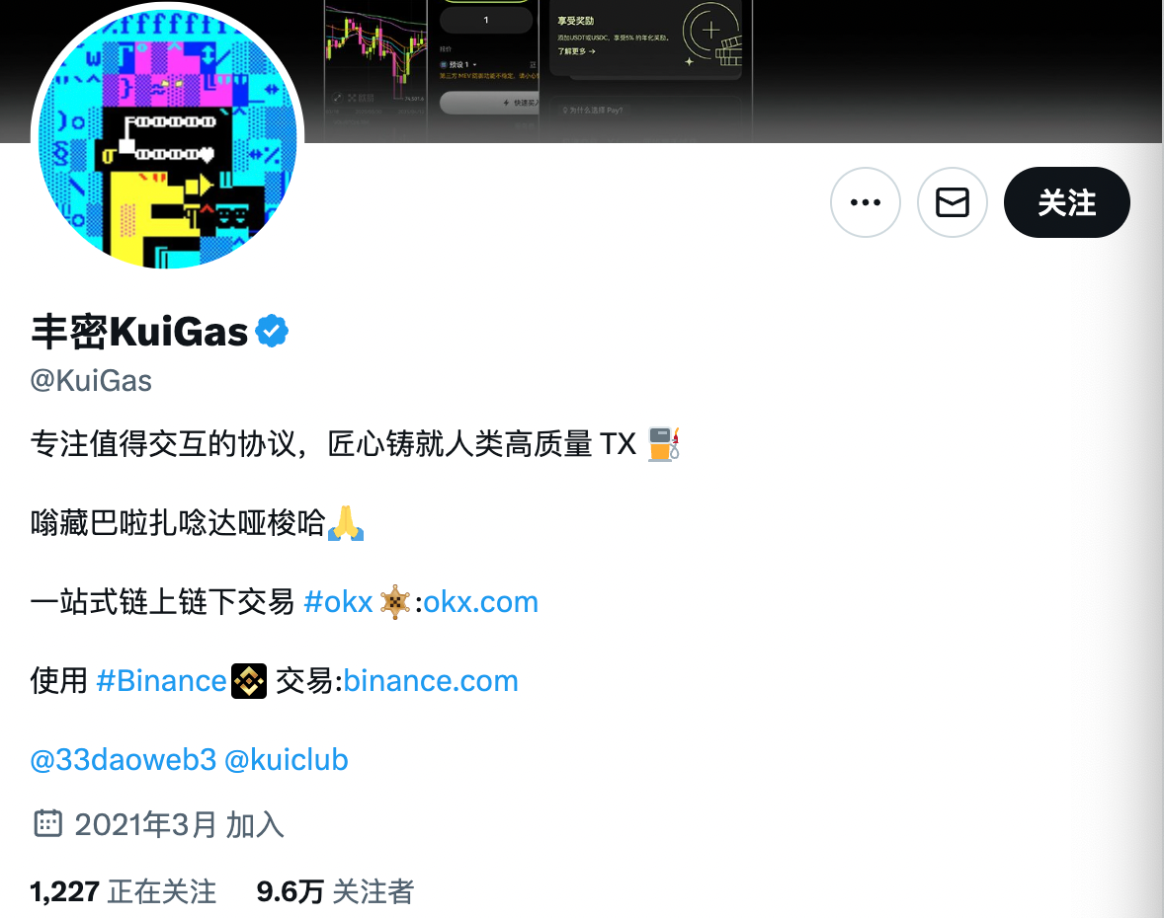The height and width of the screenshot is (918, 1164).
Task: Click the gas pump emoji in bio
Action: (663, 444)
